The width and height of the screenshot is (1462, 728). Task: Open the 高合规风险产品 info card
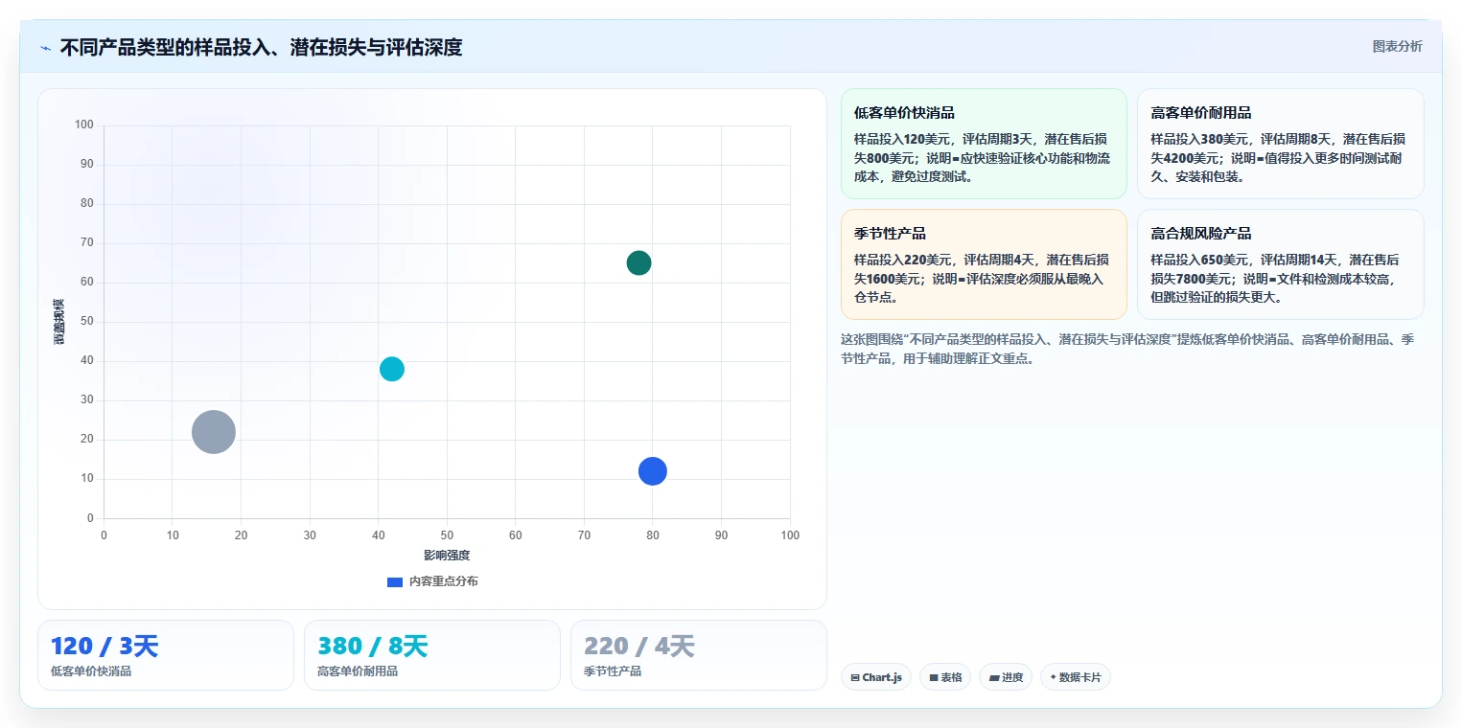click(1280, 264)
